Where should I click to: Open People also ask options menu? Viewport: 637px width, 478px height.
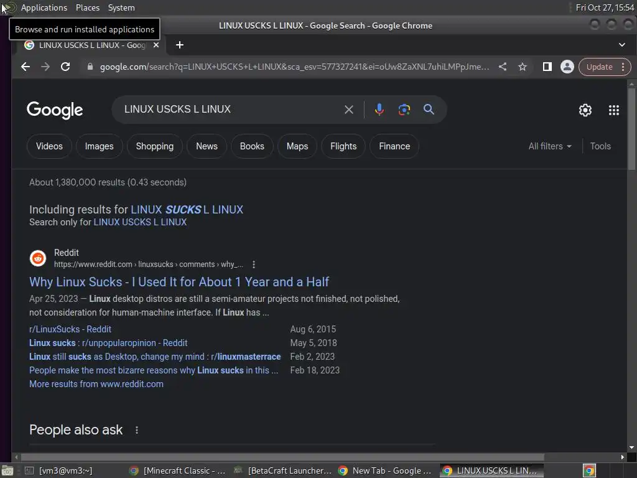(136, 430)
